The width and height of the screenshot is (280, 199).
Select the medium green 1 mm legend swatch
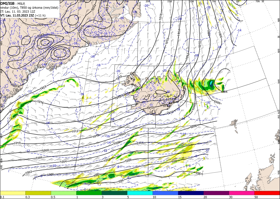(x=89, y=193)
